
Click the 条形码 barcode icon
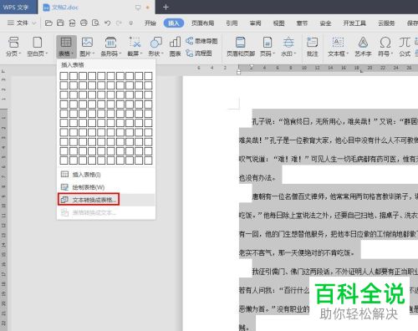(x=110, y=43)
